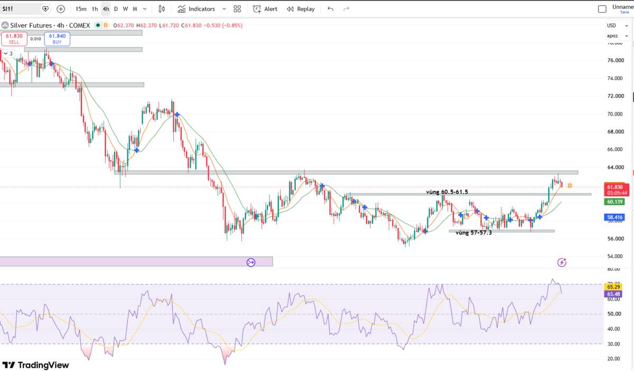The height and width of the screenshot is (371, 634).
Task: Start bar Replay mode
Action: (301, 9)
